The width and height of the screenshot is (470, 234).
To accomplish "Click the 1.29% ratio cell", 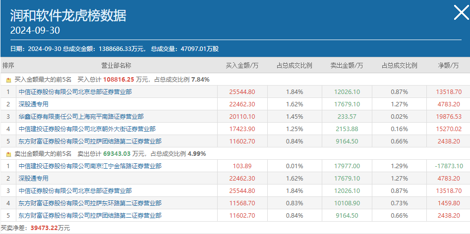I will click(x=399, y=166).
